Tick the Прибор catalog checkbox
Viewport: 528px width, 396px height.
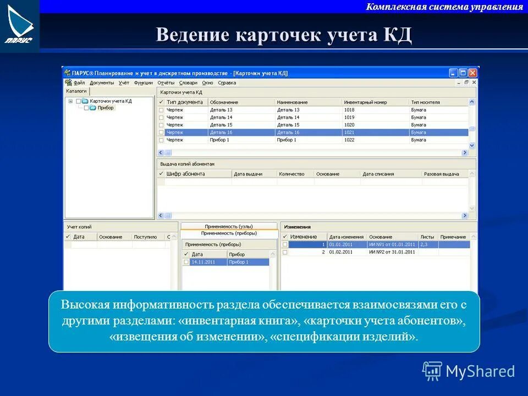(x=86, y=108)
